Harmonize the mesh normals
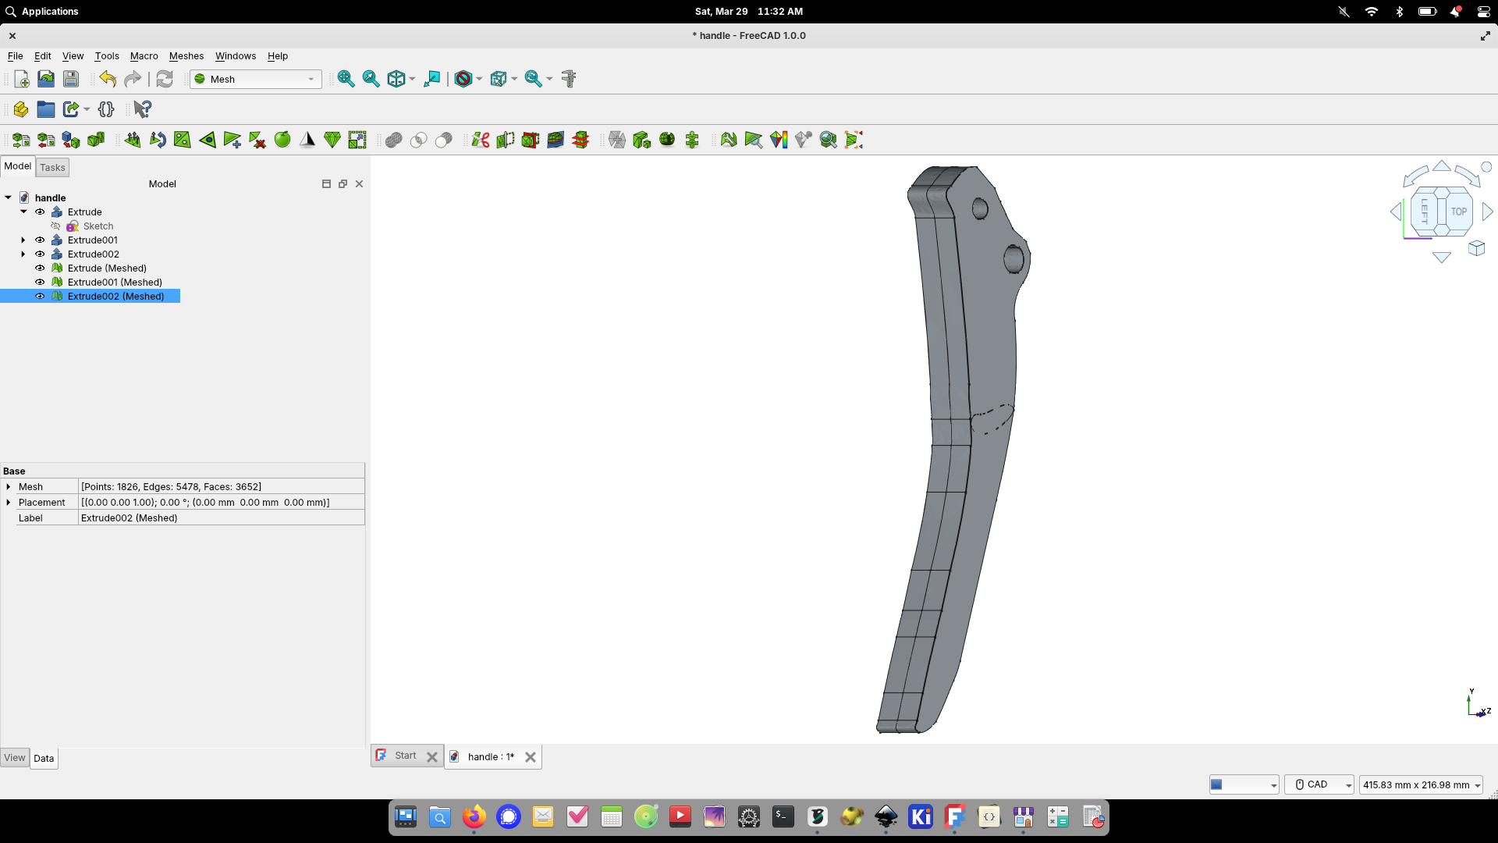 (x=132, y=140)
